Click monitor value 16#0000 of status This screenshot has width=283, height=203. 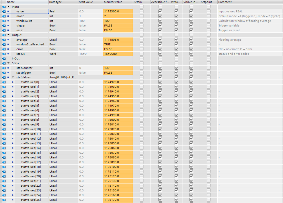[x=118, y=54]
